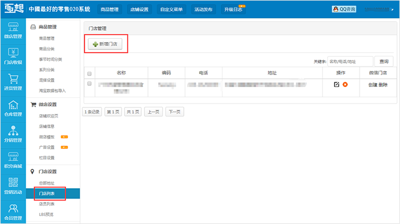400x224 pixels.
Task: Select 商品分类 in side menu
Action: (x=47, y=49)
